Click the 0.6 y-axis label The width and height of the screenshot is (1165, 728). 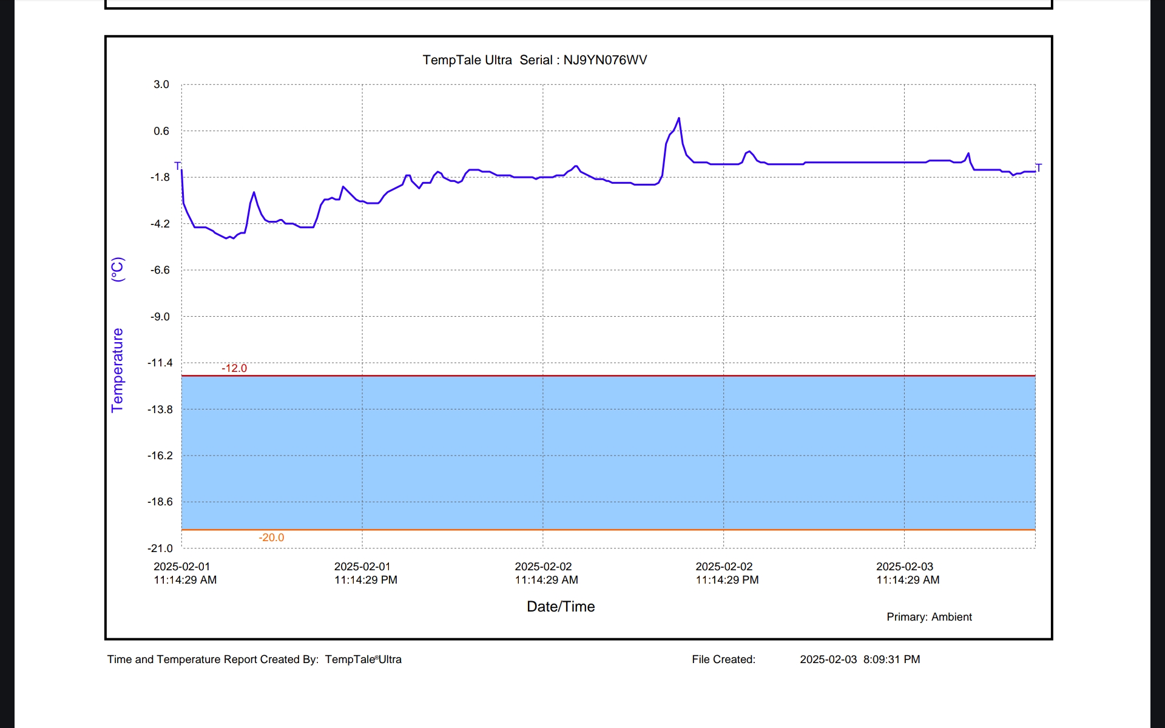click(x=161, y=131)
